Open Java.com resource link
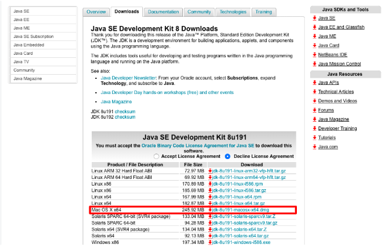The width and height of the screenshot is (388, 250). 328,147
